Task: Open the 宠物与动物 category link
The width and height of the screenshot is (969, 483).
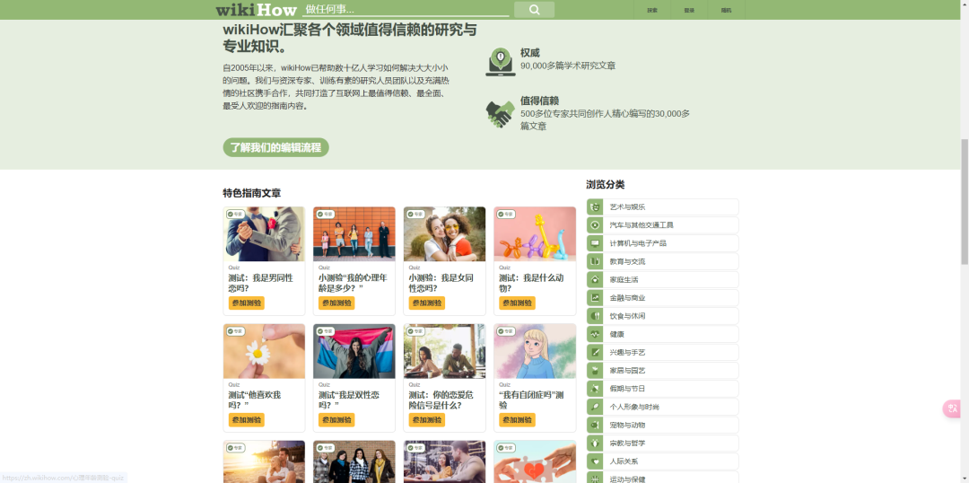Action: (662, 425)
